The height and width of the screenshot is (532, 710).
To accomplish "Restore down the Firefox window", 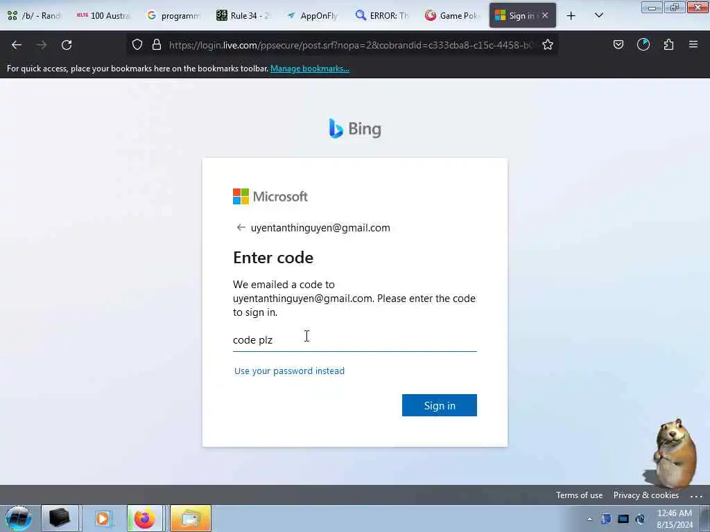I will 674,7.
